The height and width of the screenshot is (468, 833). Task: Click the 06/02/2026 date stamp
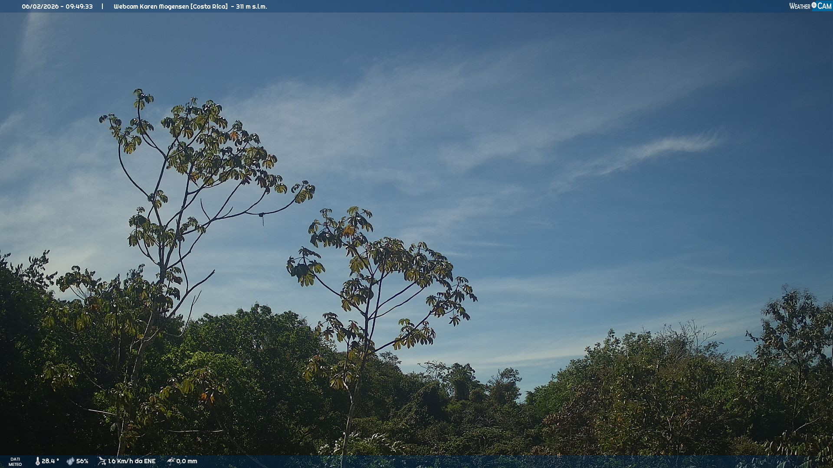(x=40, y=6)
